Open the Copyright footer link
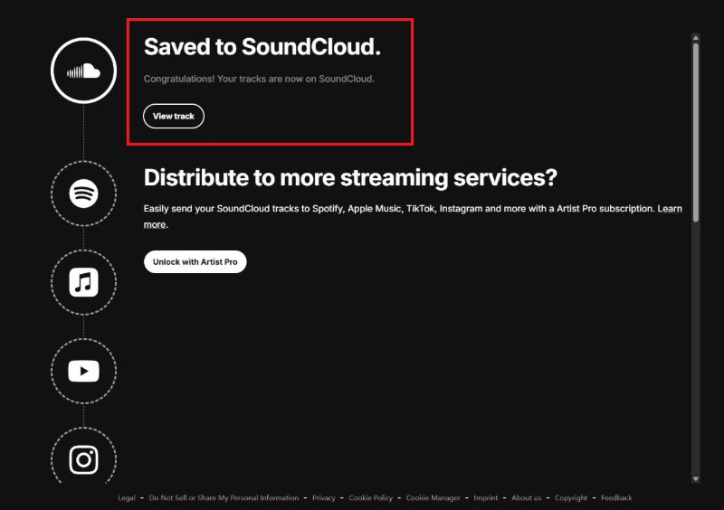The image size is (724, 510). [571, 497]
